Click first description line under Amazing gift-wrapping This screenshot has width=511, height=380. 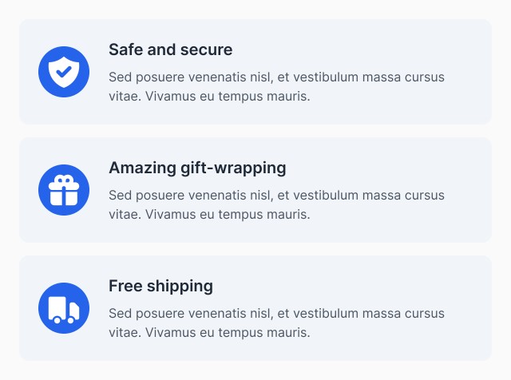click(276, 196)
